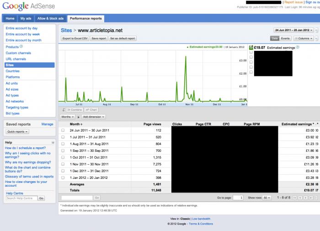Click the double arrow between Months and Add dimension

(x=78, y=117)
